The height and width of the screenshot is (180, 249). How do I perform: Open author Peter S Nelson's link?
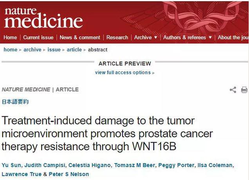[x=69, y=174]
